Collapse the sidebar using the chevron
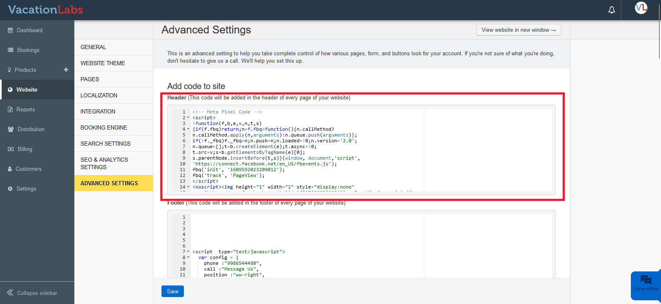This screenshot has width=661, height=304. click(10, 292)
